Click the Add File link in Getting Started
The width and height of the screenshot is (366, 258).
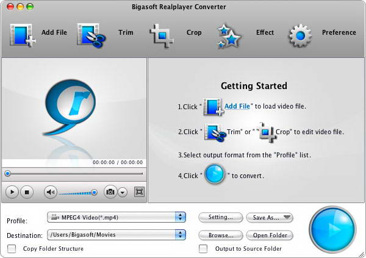click(x=237, y=106)
